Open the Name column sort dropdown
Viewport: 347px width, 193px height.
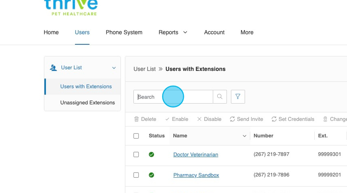244,136
